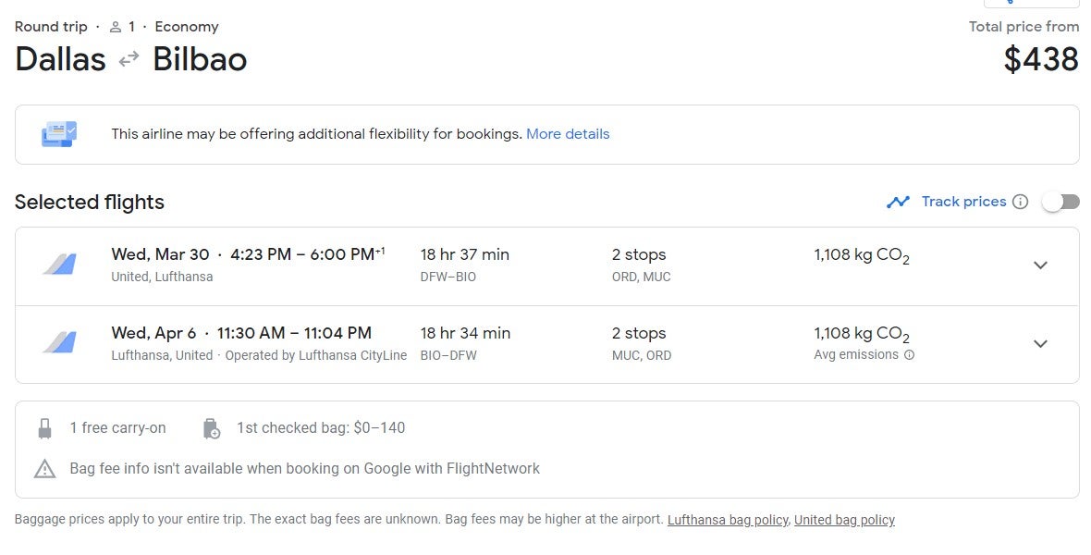
Task: Click the airline logo for Mar 30 flight
Action: (x=59, y=265)
